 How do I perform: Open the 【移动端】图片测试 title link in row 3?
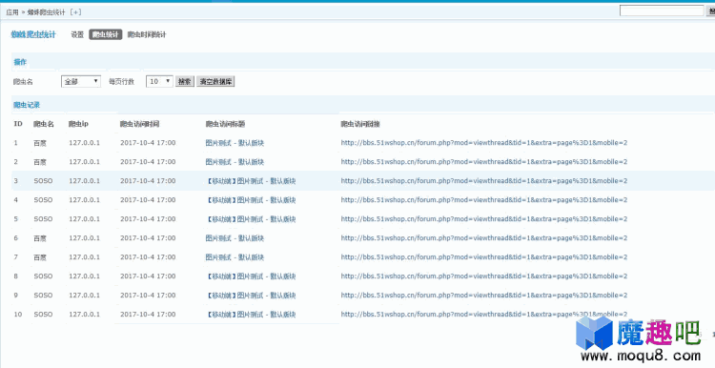[x=251, y=181]
